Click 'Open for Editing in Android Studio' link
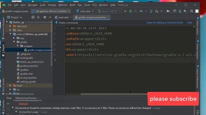 coord(165,23)
